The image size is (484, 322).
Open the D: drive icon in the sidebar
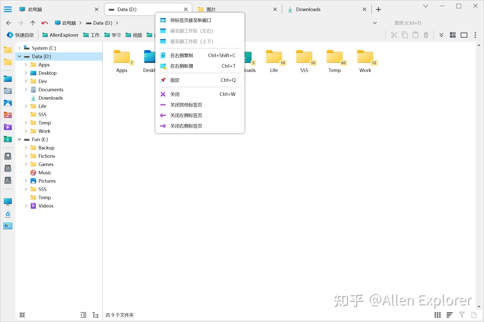click(x=8, y=168)
